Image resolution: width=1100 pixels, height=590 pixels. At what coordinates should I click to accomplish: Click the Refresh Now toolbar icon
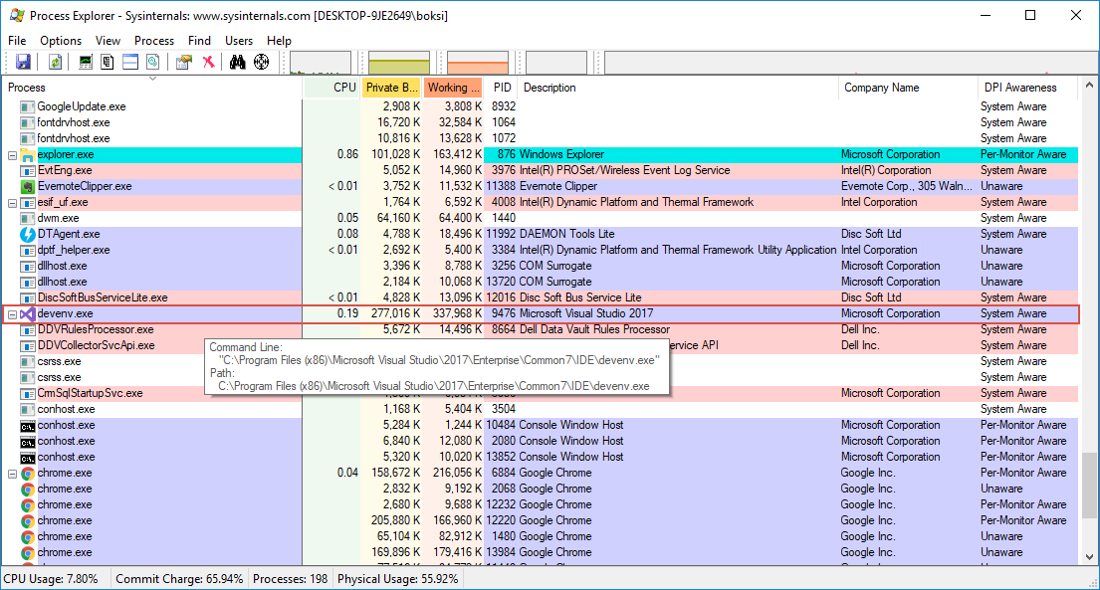pyautogui.click(x=55, y=63)
